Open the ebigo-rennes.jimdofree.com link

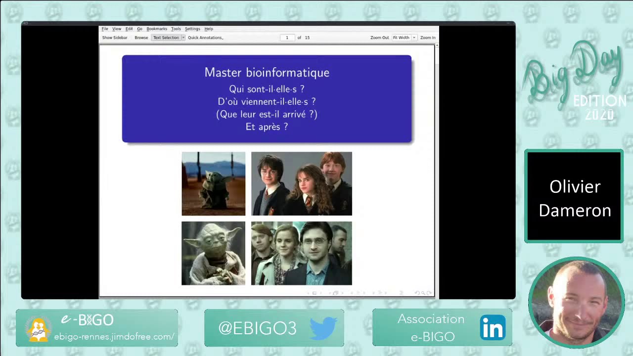[114, 337]
